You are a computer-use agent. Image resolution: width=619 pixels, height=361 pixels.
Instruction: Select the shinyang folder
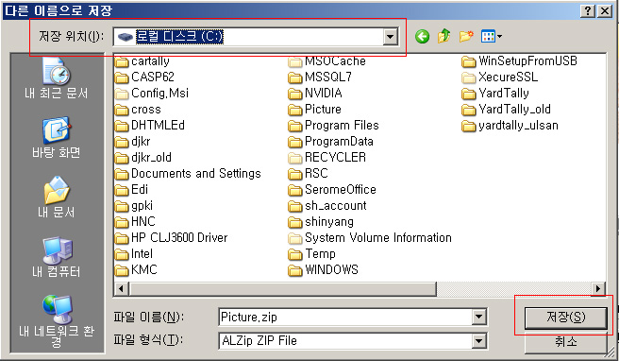click(321, 221)
